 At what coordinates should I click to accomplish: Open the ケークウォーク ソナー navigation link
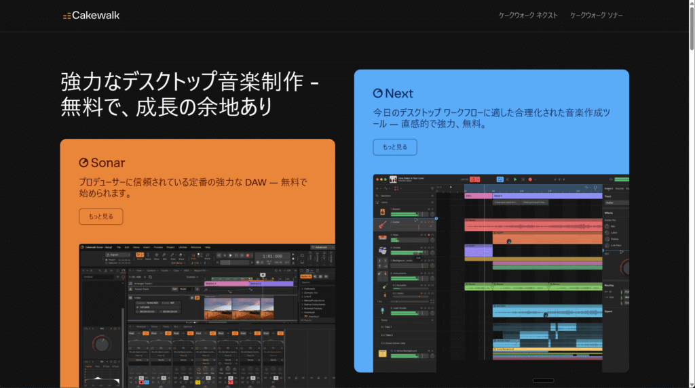coord(597,15)
